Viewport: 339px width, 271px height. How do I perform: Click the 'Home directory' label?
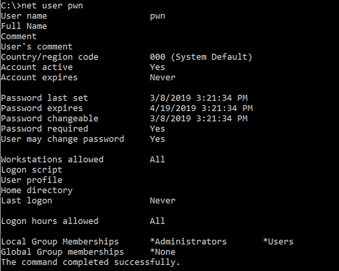[x=37, y=190]
